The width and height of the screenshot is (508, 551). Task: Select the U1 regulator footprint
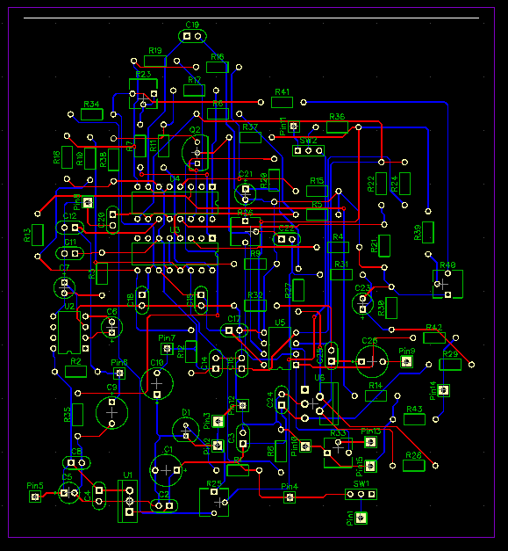[x=128, y=501]
